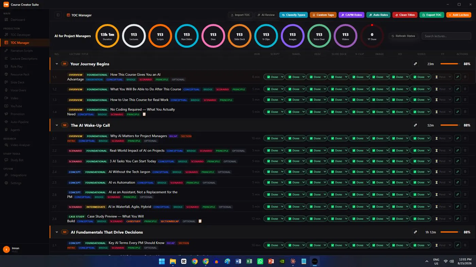
Task: Click the Clean Titles button
Action: (x=405, y=15)
